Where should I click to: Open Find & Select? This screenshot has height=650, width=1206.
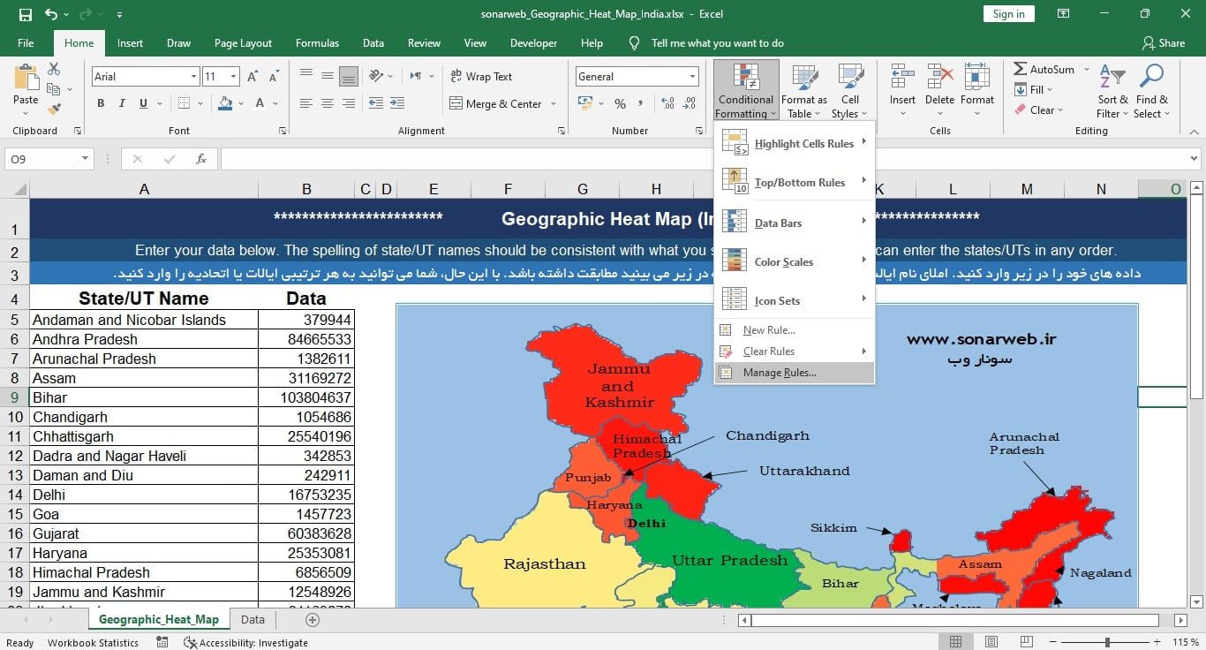(x=1152, y=91)
